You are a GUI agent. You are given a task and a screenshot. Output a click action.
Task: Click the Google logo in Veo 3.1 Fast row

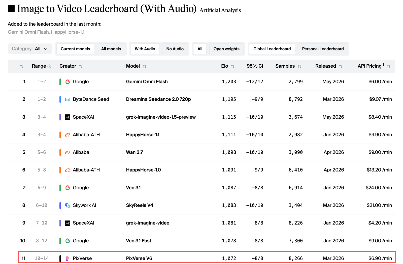click(x=68, y=241)
